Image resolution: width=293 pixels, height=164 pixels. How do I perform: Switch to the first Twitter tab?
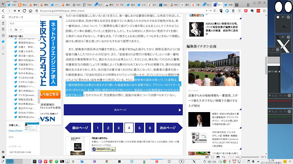pyautogui.click(x=11, y=5)
